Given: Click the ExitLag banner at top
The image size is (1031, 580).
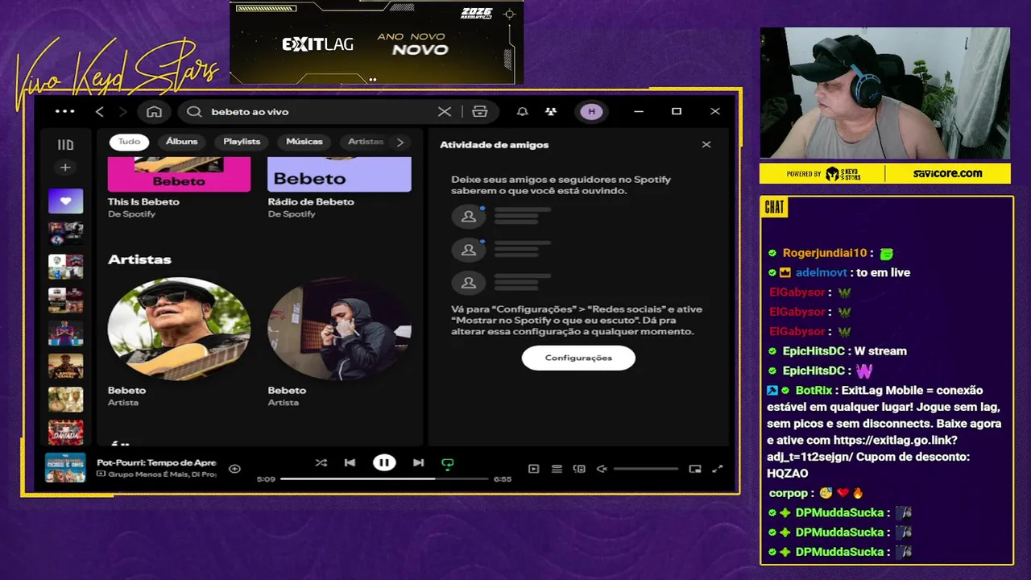Looking at the screenshot, I should click(376, 42).
